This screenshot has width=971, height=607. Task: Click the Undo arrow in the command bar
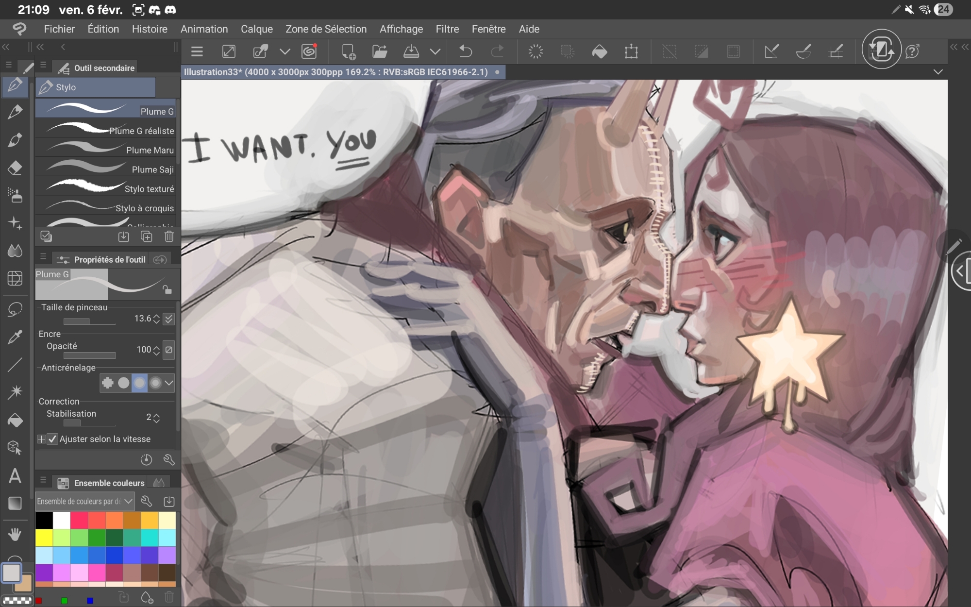[x=466, y=51]
